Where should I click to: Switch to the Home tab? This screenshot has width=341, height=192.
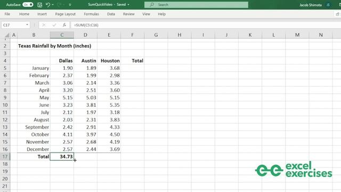pyautogui.click(x=24, y=14)
